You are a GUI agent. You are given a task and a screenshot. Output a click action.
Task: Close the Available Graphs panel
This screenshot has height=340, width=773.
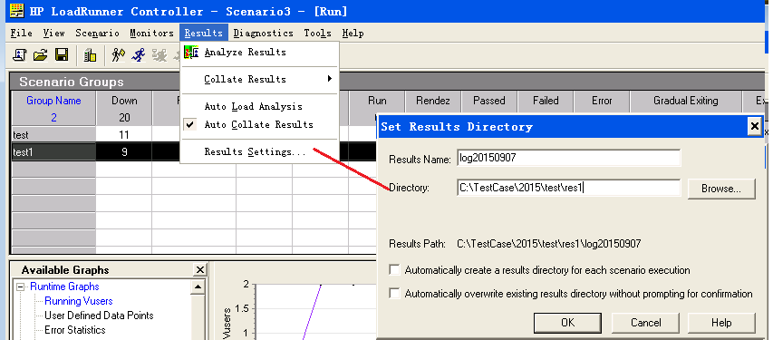(x=199, y=270)
